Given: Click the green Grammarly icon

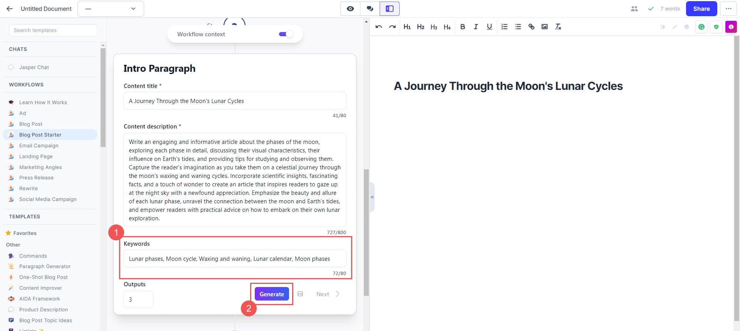Looking at the screenshot, I should pyautogui.click(x=701, y=27).
